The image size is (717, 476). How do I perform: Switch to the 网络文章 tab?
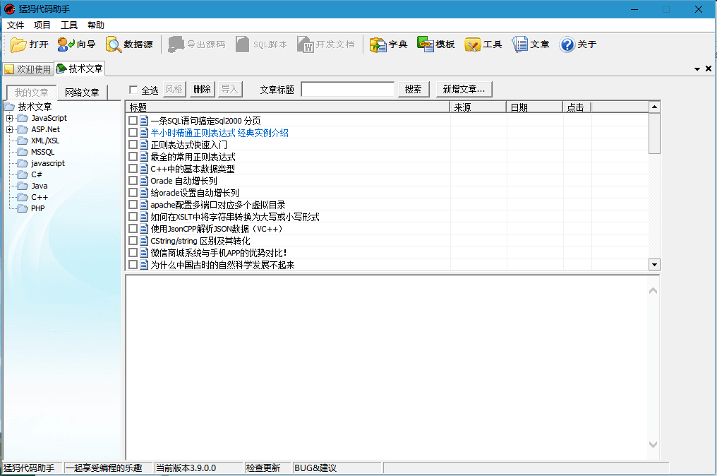(x=82, y=93)
